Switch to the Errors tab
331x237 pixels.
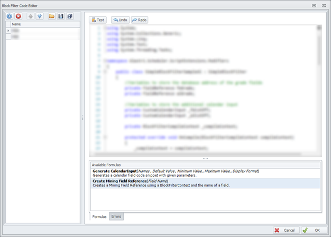[x=116, y=216]
